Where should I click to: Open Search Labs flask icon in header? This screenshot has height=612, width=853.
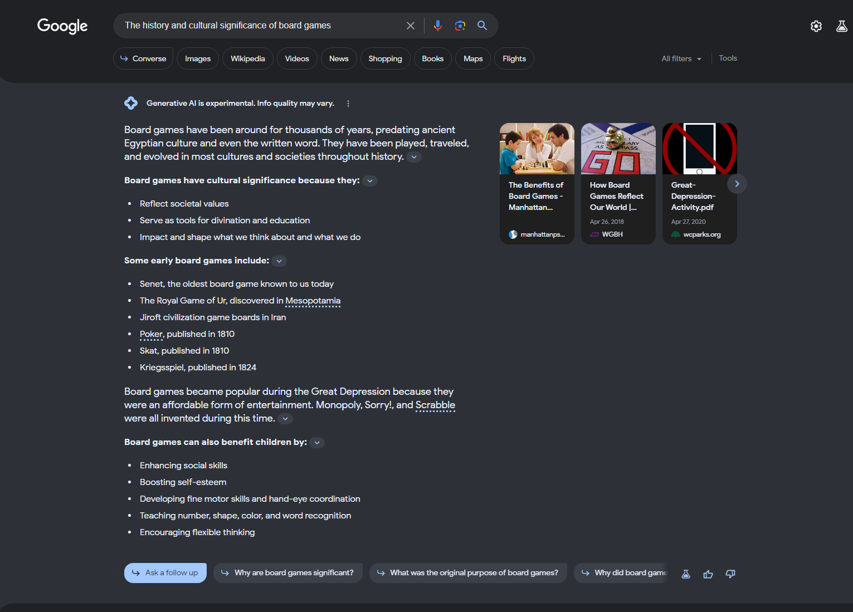pyautogui.click(x=842, y=26)
